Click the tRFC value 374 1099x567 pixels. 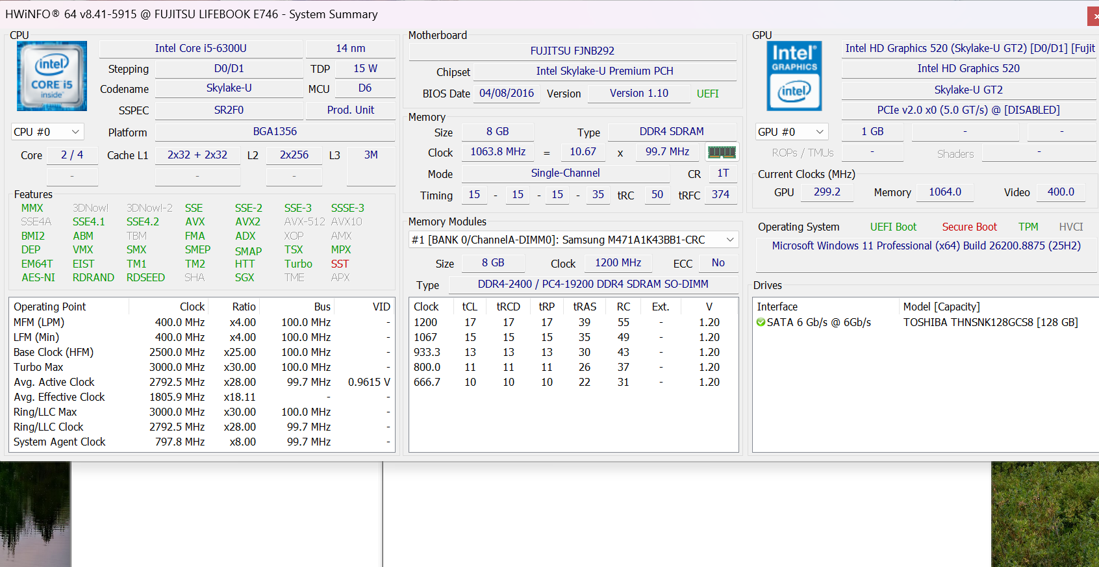coord(720,194)
